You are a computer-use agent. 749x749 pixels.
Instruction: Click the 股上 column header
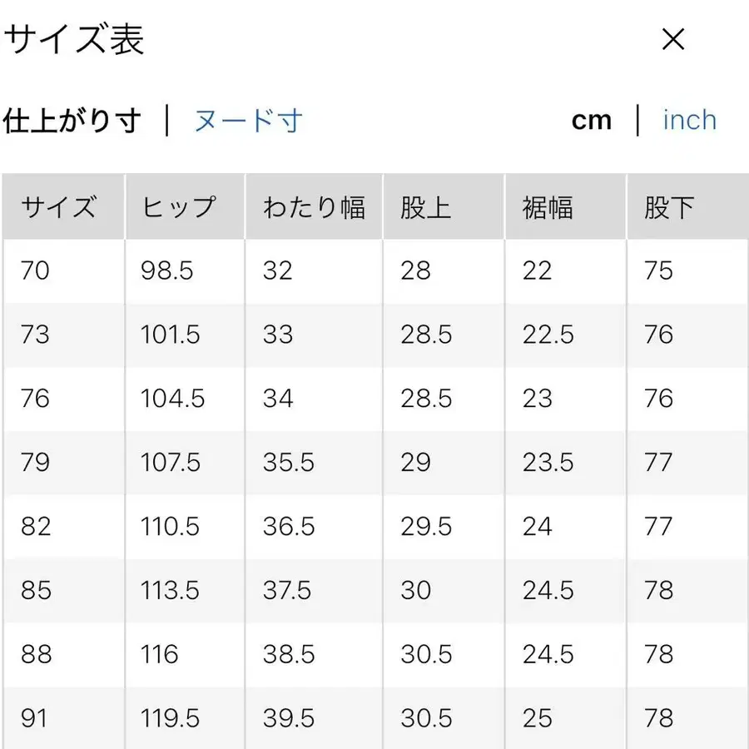pyautogui.click(x=424, y=206)
